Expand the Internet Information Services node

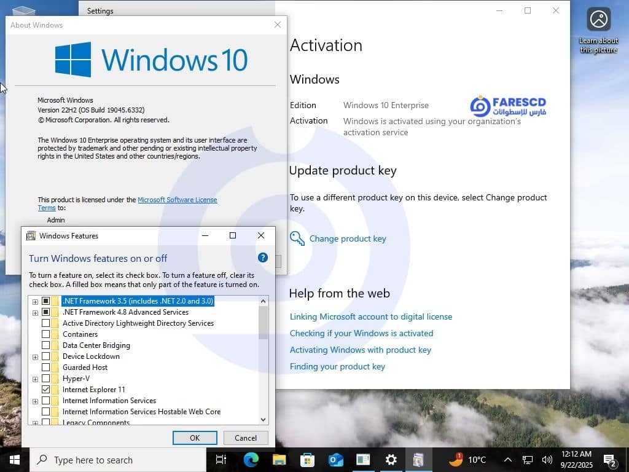click(35, 401)
